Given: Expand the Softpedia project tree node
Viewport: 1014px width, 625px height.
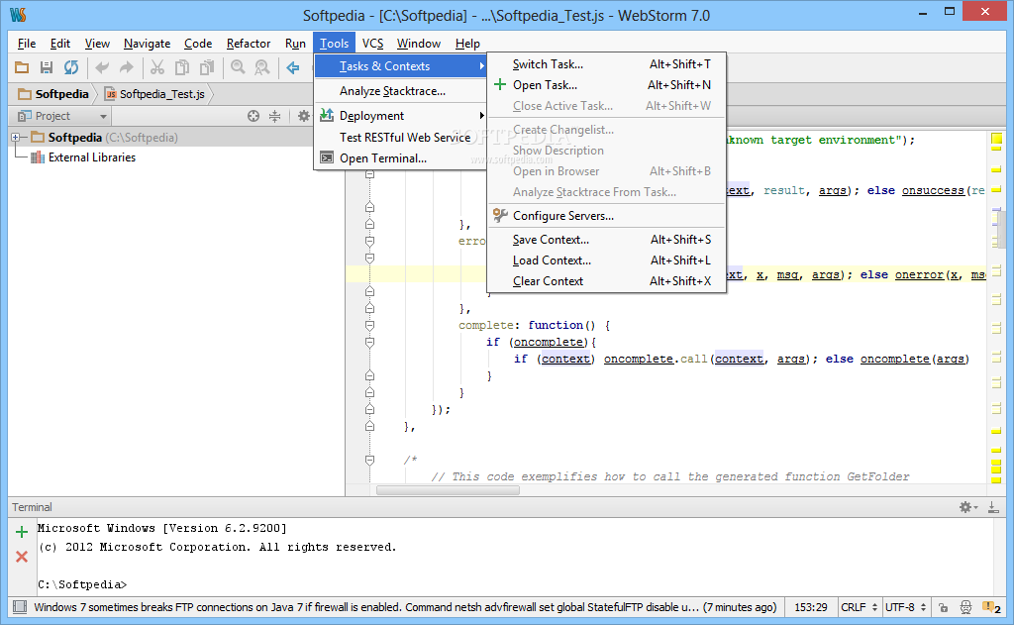Looking at the screenshot, I should (16, 137).
